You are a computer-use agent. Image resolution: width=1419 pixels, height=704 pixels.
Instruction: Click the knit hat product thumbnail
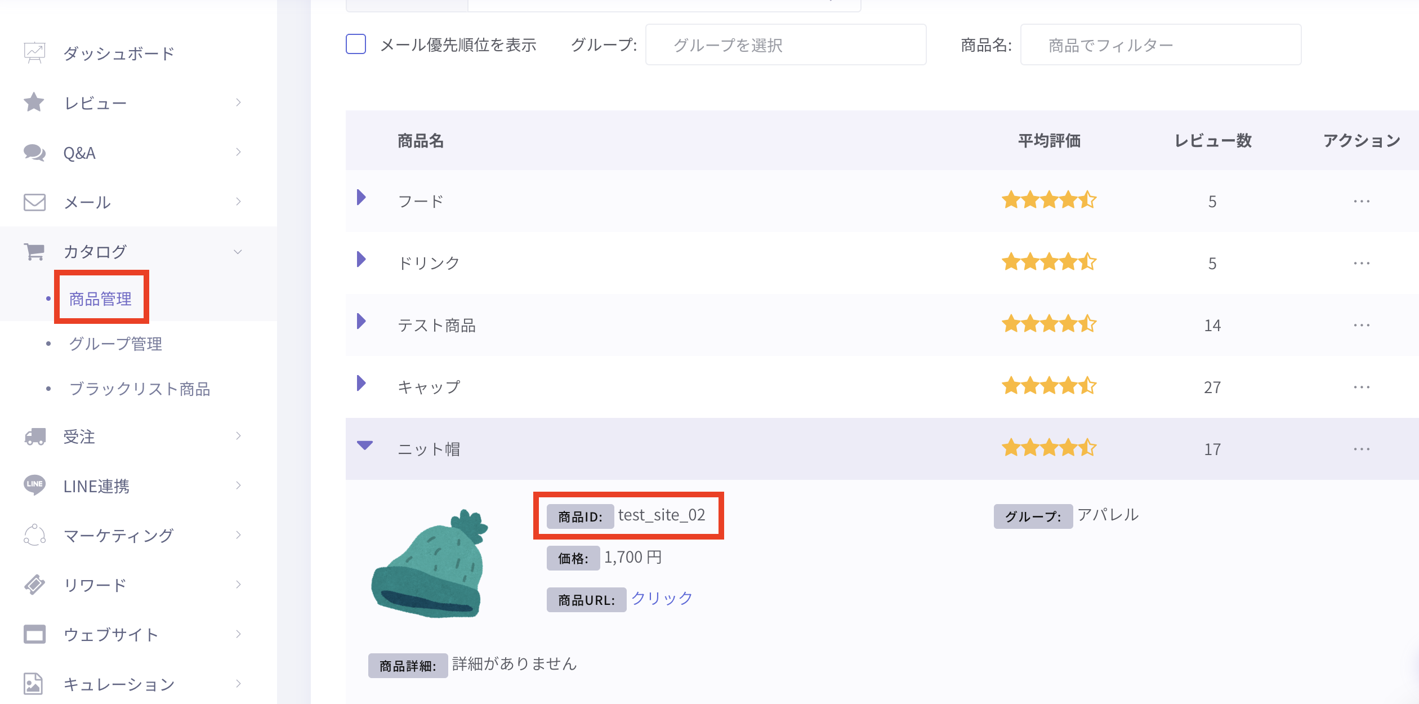(430, 564)
